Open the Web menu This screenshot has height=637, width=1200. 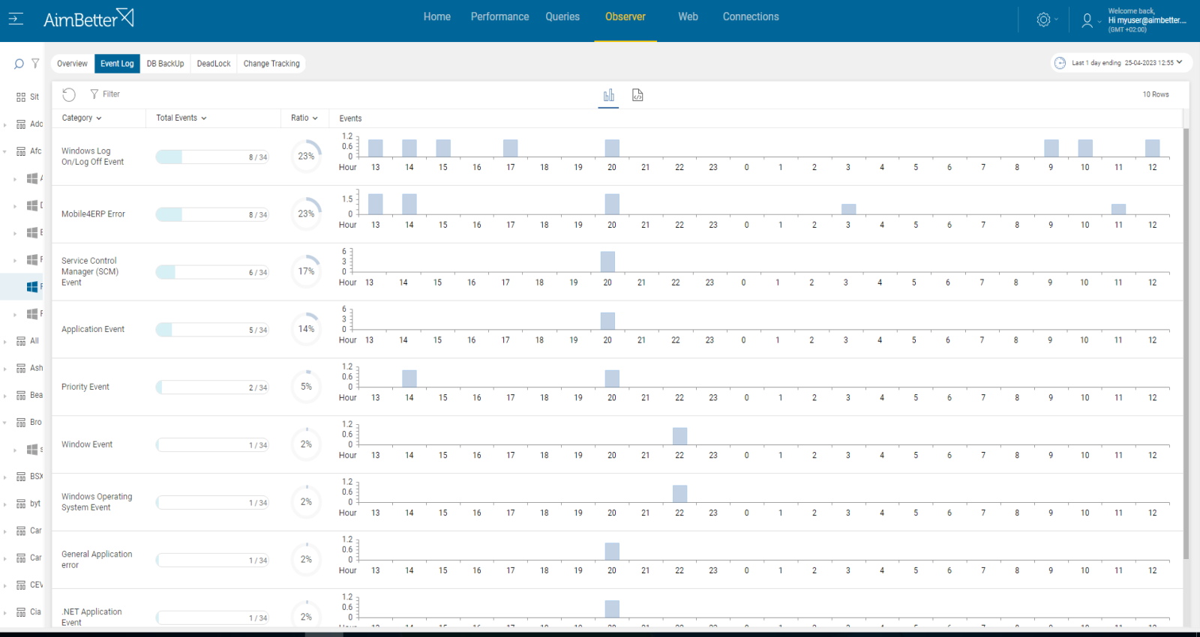[688, 16]
